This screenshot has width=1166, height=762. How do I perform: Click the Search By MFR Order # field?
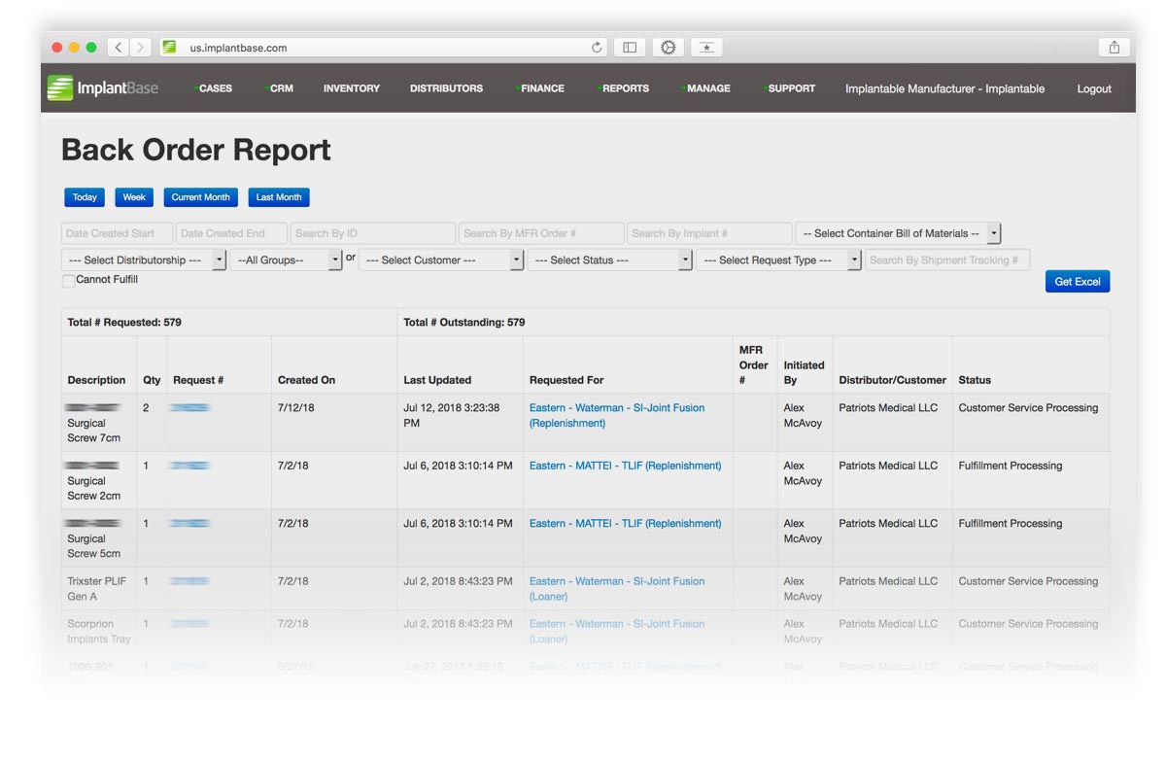541,233
